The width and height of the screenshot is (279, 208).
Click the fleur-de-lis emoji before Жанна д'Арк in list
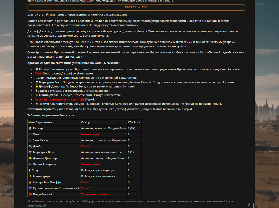point(37,95)
